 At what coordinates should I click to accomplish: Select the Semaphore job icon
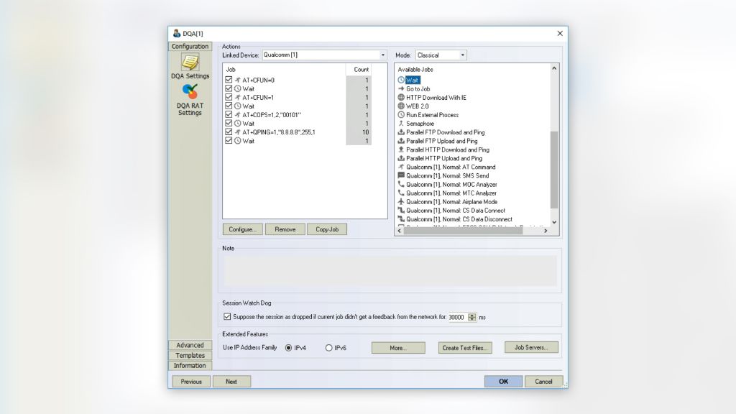tap(401, 124)
